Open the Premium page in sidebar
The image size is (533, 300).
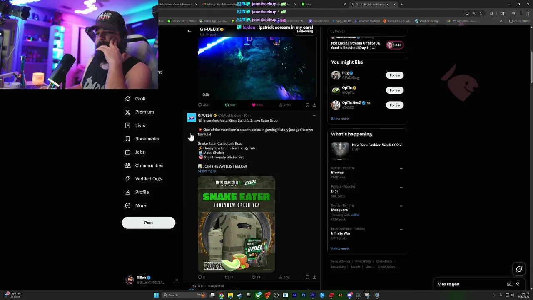click(x=139, y=112)
